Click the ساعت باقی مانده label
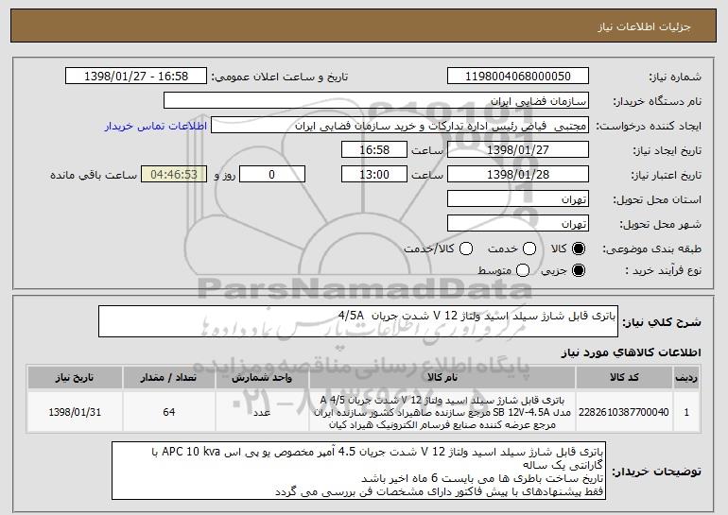The height and width of the screenshot is (515, 728). pos(94,175)
